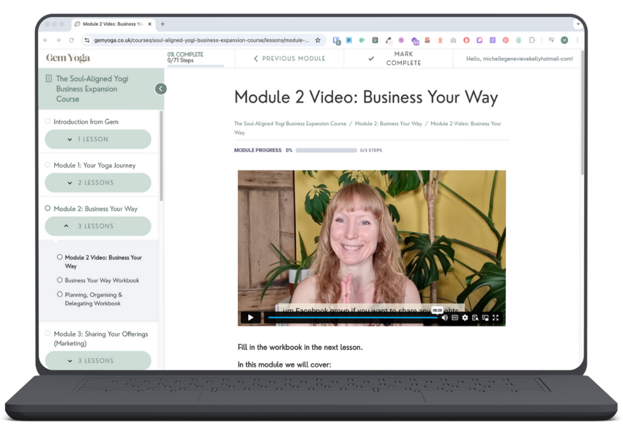This screenshot has height=436, width=623.
Task: Collapse the course sidebar with arrow button
Action: coord(161,88)
